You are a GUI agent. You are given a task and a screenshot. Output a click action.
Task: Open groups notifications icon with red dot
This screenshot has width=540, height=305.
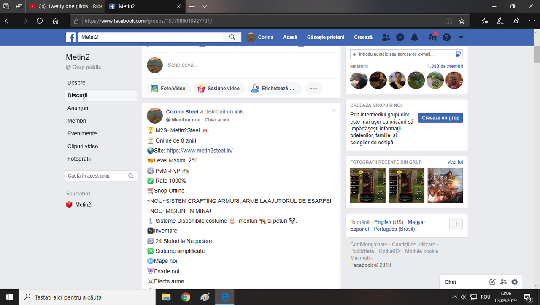432,37
